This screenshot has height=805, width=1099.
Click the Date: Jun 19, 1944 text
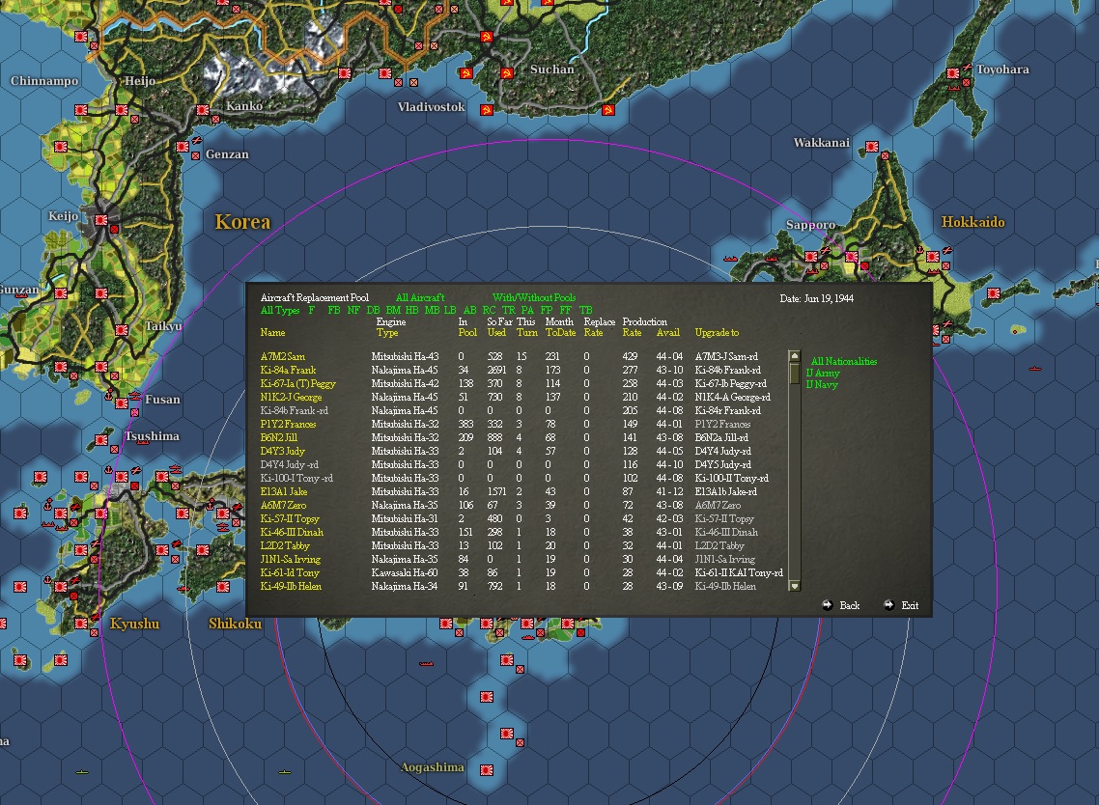(817, 298)
